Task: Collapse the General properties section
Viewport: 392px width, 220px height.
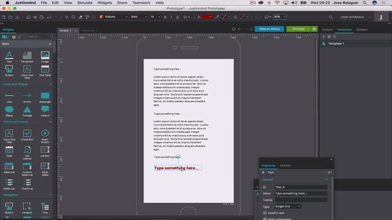Action: point(326,180)
